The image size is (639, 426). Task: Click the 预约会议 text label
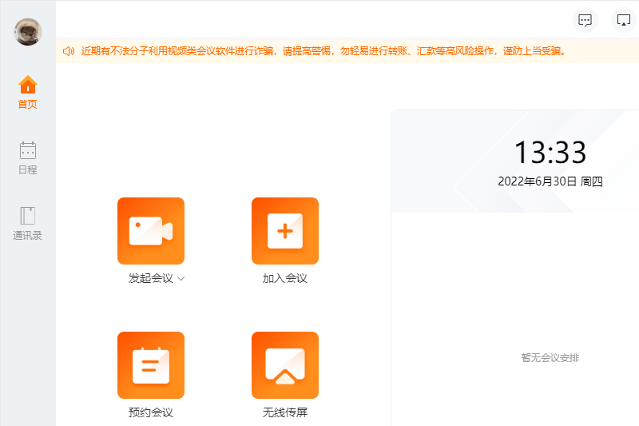click(x=151, y=413)
